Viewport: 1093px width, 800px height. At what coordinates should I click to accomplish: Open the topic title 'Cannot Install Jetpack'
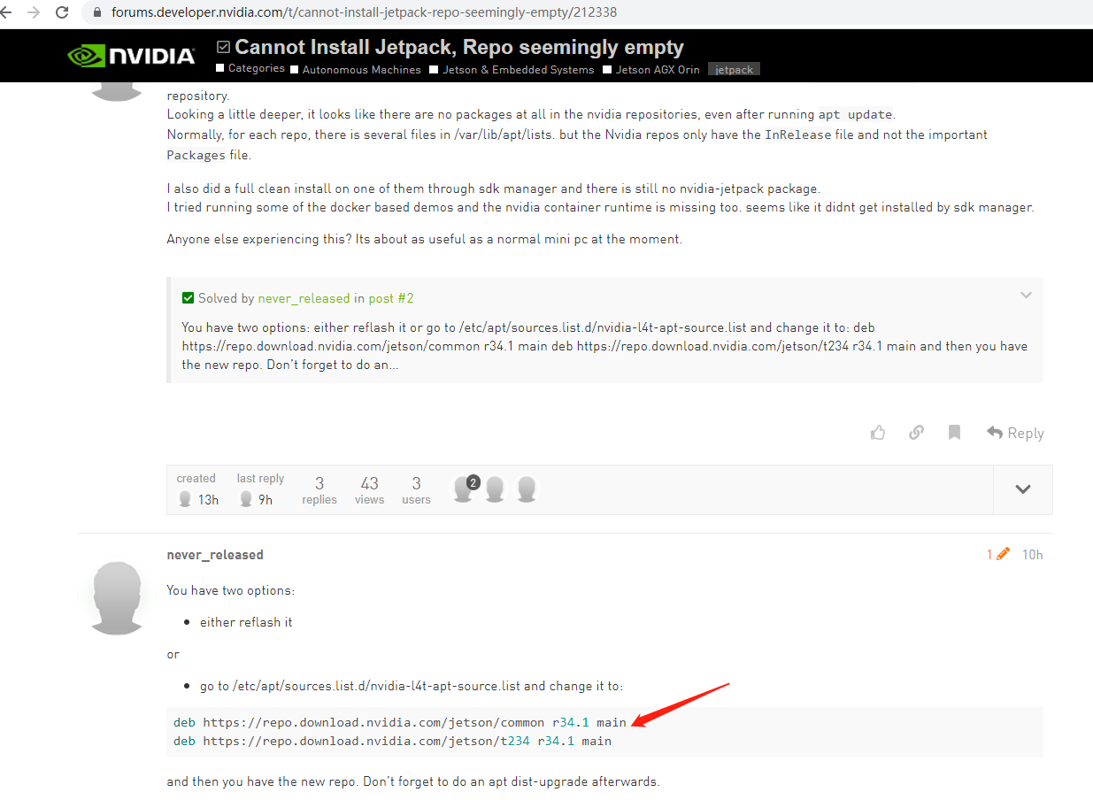[x=459, y=47]
